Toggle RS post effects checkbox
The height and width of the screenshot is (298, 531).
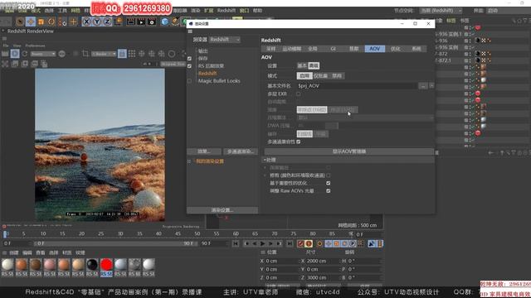click(x=189, y=66)
